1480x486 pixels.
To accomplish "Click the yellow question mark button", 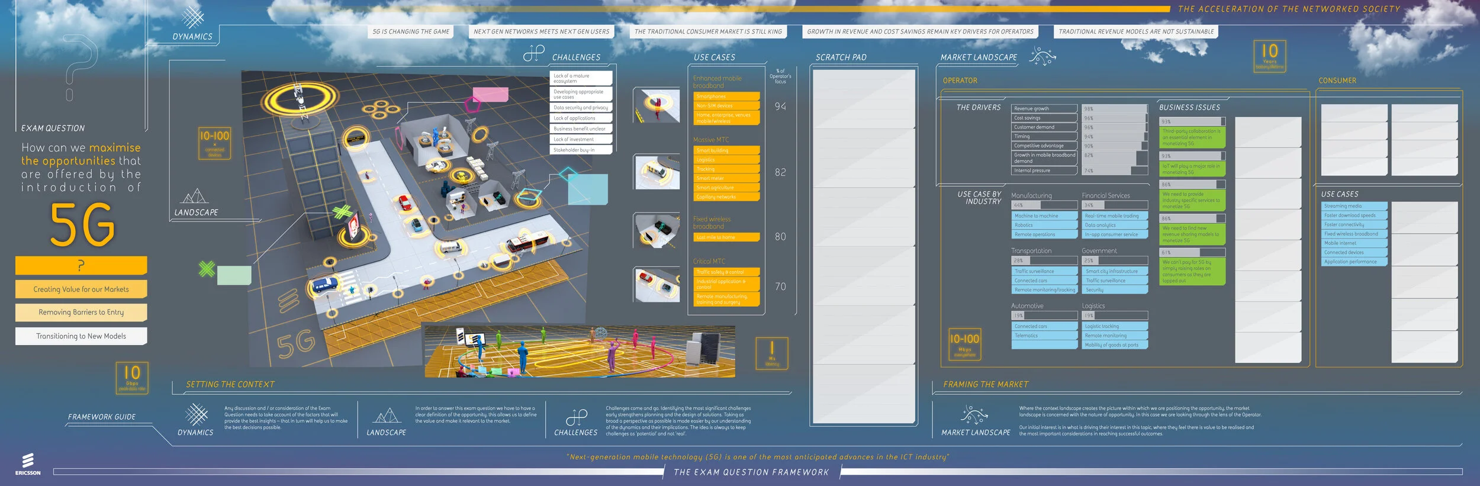I will click(81, 265).
